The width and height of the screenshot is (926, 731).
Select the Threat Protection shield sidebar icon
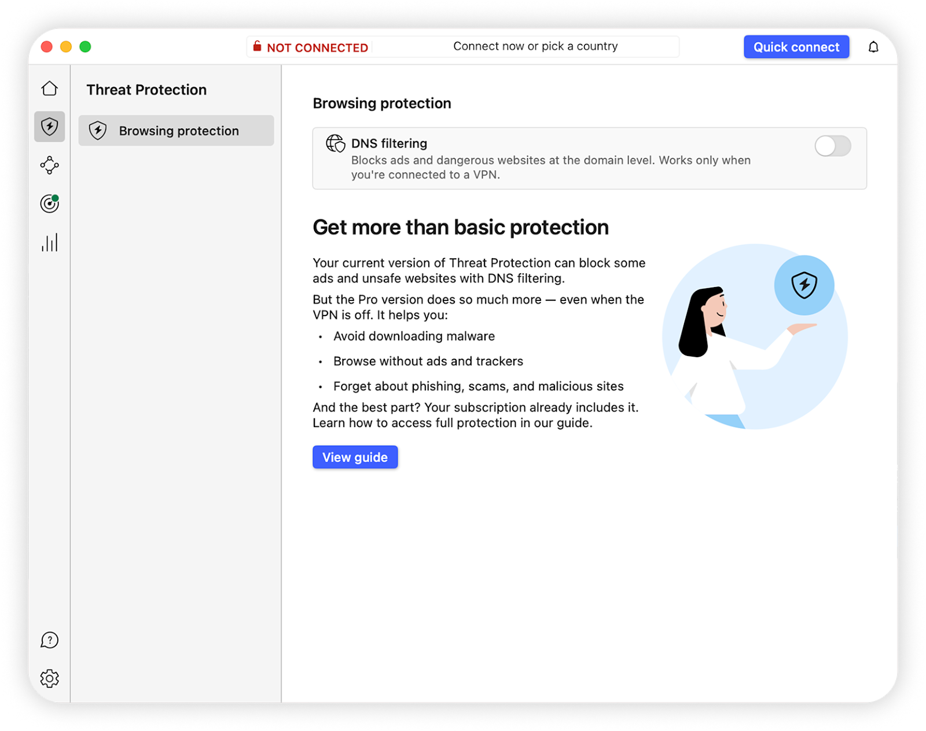[50, 126]
